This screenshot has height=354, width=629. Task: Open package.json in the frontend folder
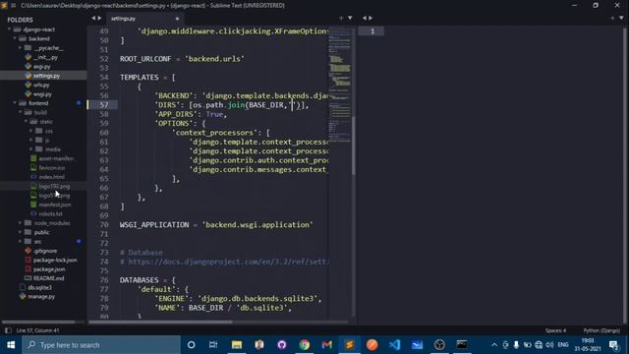tap(49, 269)
